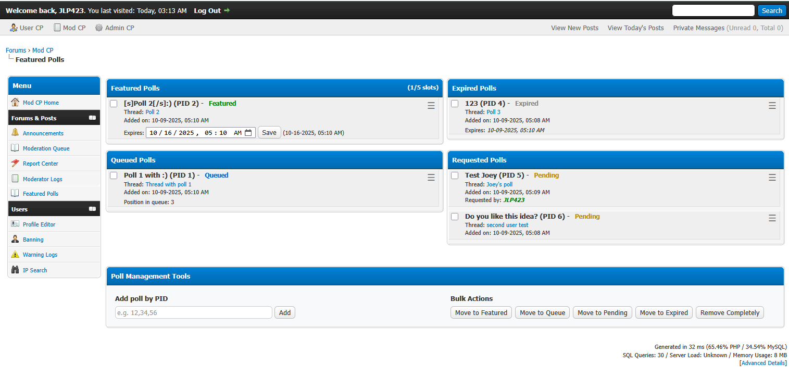Tick the checkbox for expired poll 123
Screen dimensions: 789x377
[455, 104]
